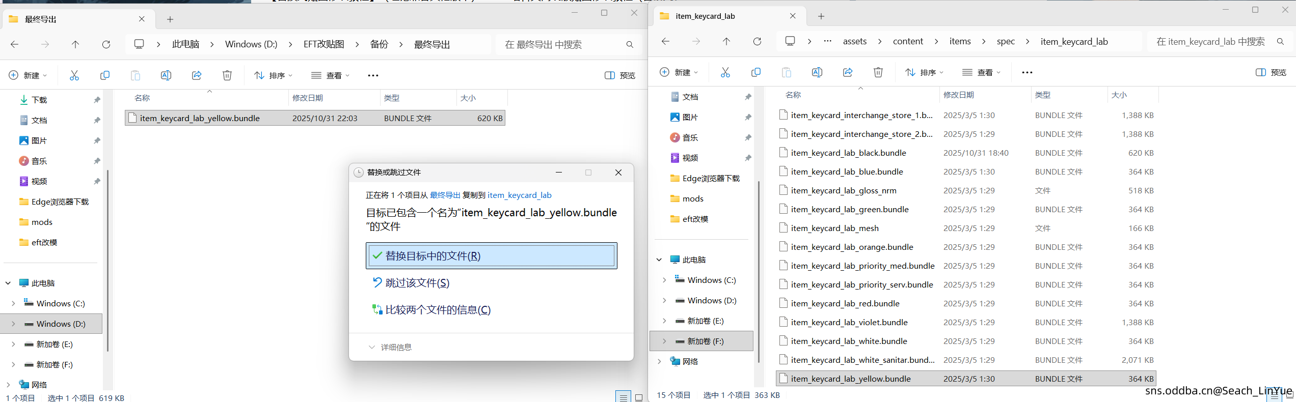Click the copy icon in right window toolbar
1296x402 pixels.
point(755,72)
